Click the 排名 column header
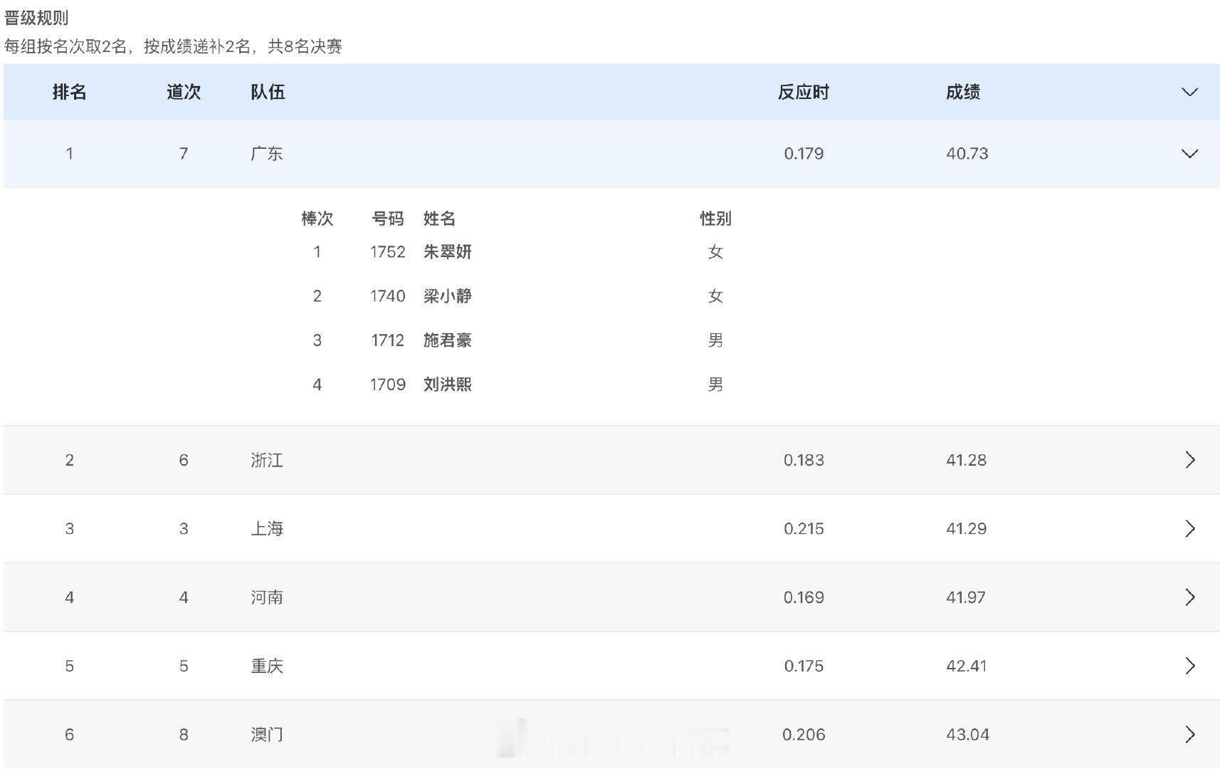The height and width of the screenshot is (769, 1220). click(x=69, y=91)
